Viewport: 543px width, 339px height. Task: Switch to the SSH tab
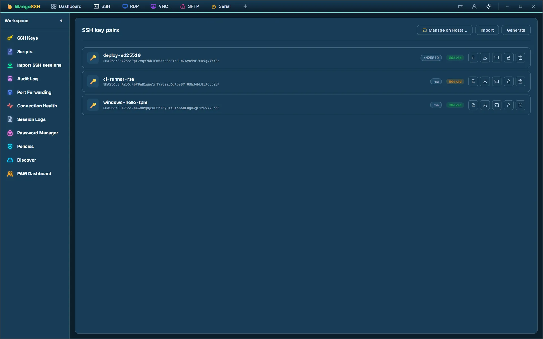(102, 6)
